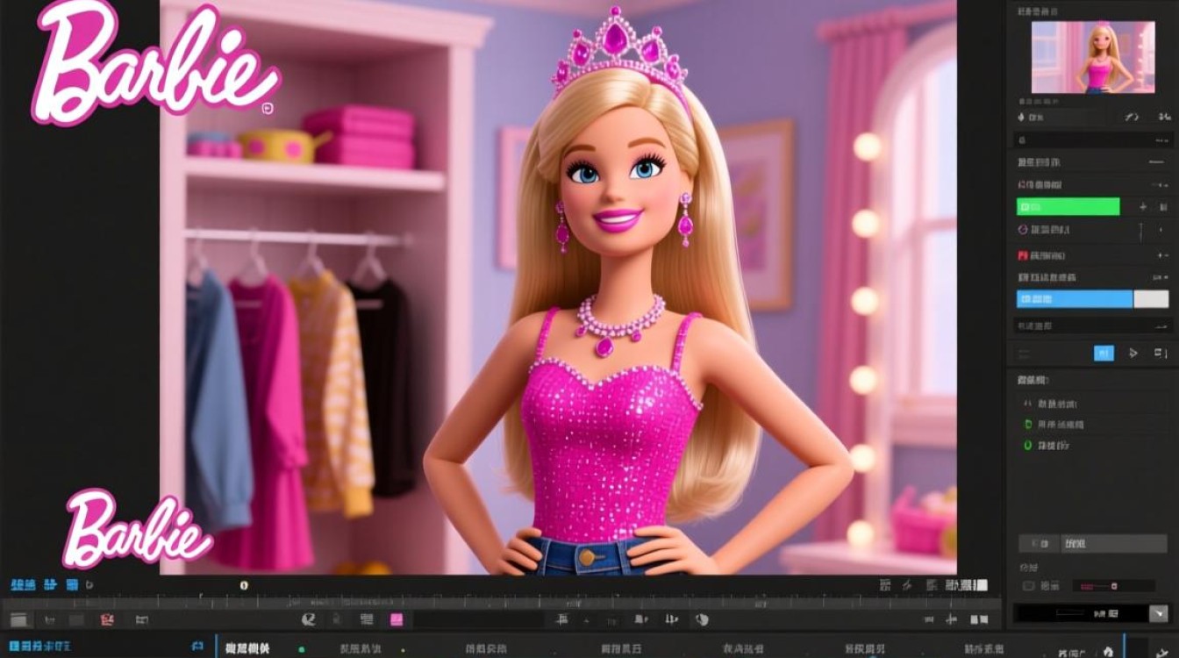Click the dark field right of the pink square

(x=478, y=620)
